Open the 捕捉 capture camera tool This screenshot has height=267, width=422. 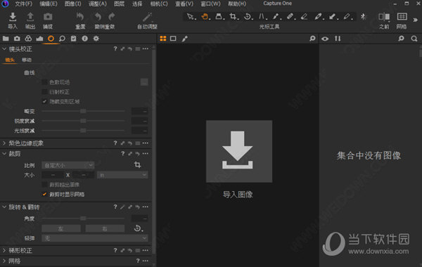(x=48, y=17)
